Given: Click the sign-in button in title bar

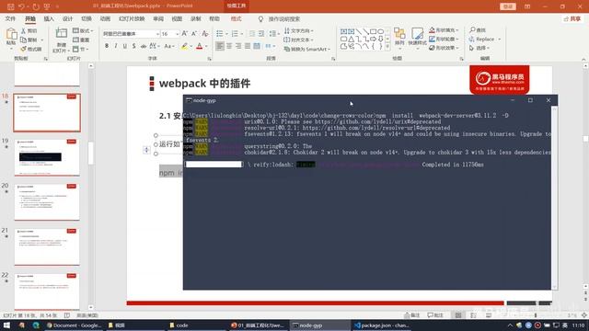Looking at the screenshot, I should tap(508, 6).
